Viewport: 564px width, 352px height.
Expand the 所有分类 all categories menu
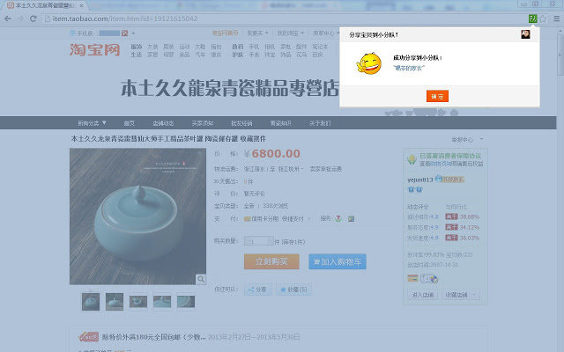92,123
